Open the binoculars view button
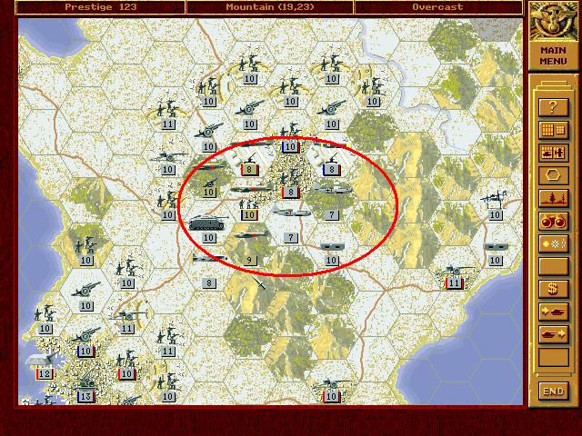This screenshot has height=436, width=582. 554,222
